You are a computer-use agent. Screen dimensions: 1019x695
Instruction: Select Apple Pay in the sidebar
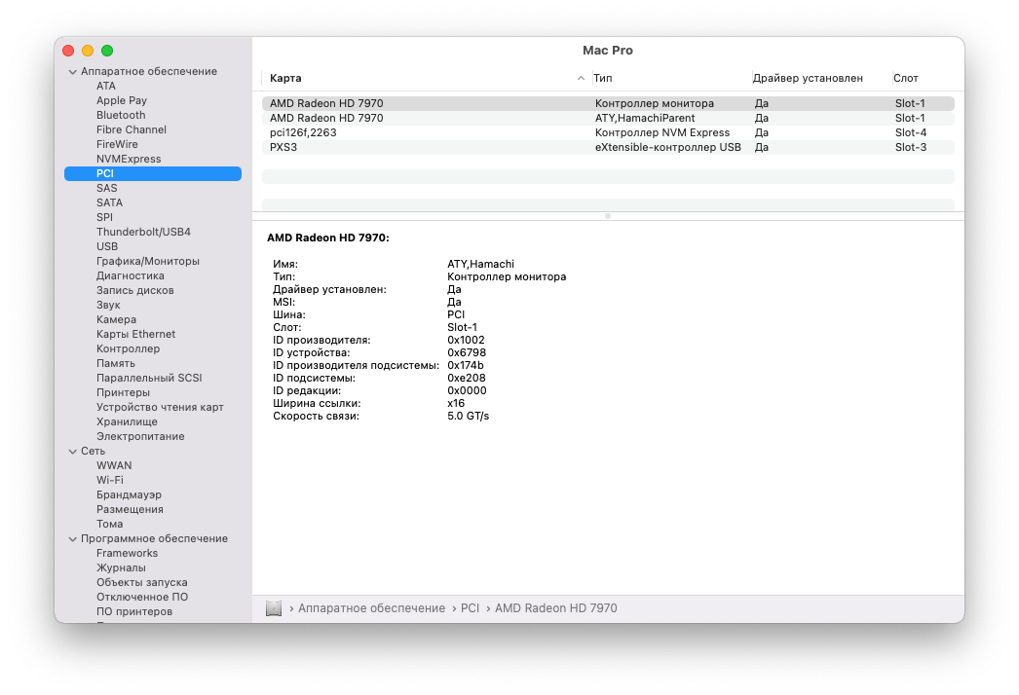122,100
